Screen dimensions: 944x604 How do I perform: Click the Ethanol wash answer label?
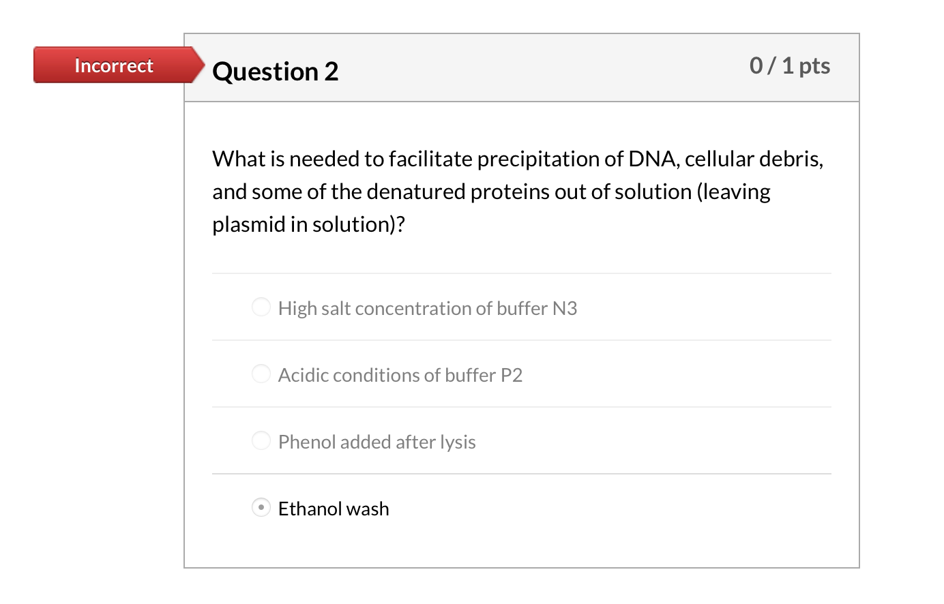click(334, 509)
